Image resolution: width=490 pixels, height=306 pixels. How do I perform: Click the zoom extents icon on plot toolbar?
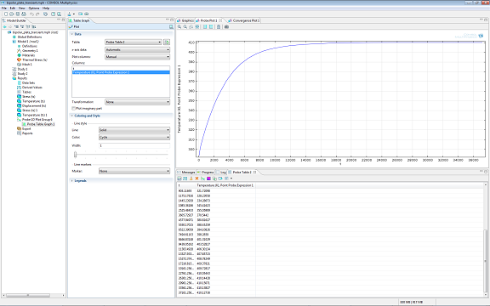click(x=197, y=27)
